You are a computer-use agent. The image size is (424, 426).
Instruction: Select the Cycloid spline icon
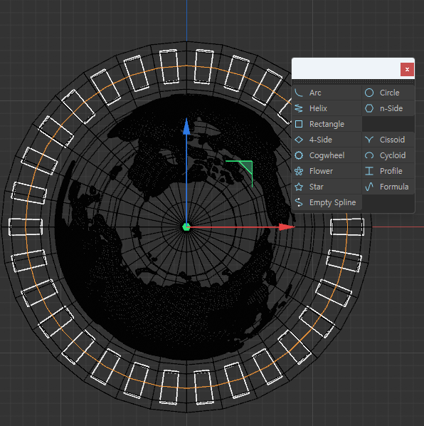pos(369,155)
